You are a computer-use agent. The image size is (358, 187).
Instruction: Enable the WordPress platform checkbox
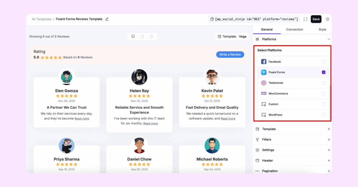(323, 115)
